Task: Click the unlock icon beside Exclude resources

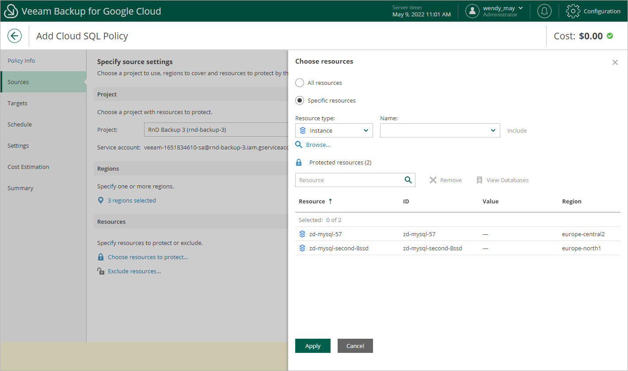Action: (101, 271)
